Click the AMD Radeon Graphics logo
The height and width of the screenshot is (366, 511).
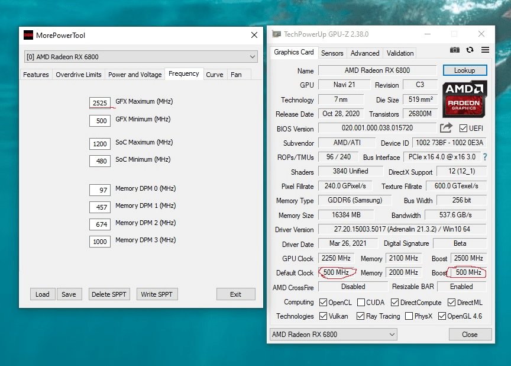point(464,99)
